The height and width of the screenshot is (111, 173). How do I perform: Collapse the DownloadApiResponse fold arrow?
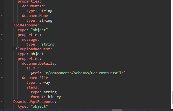click(2, 101)
